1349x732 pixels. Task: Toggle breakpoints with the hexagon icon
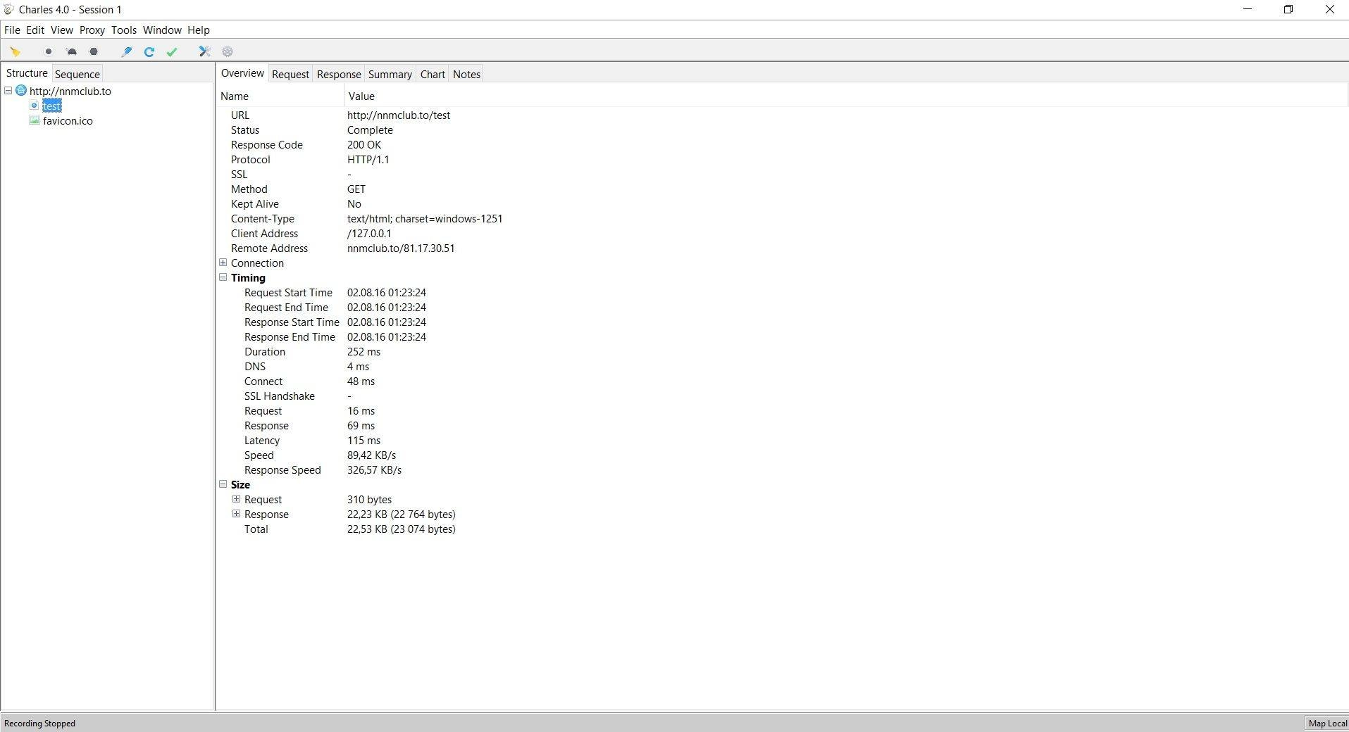pyautogui.click(x=94, y=51)
